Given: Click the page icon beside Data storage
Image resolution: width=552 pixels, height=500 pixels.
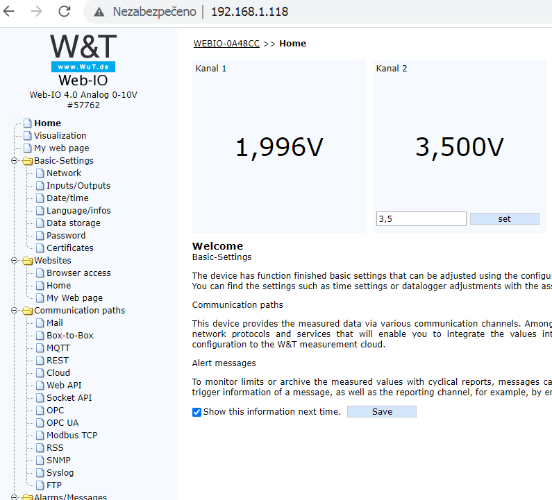Looking at the screenshot, I should tap(40, 223).
